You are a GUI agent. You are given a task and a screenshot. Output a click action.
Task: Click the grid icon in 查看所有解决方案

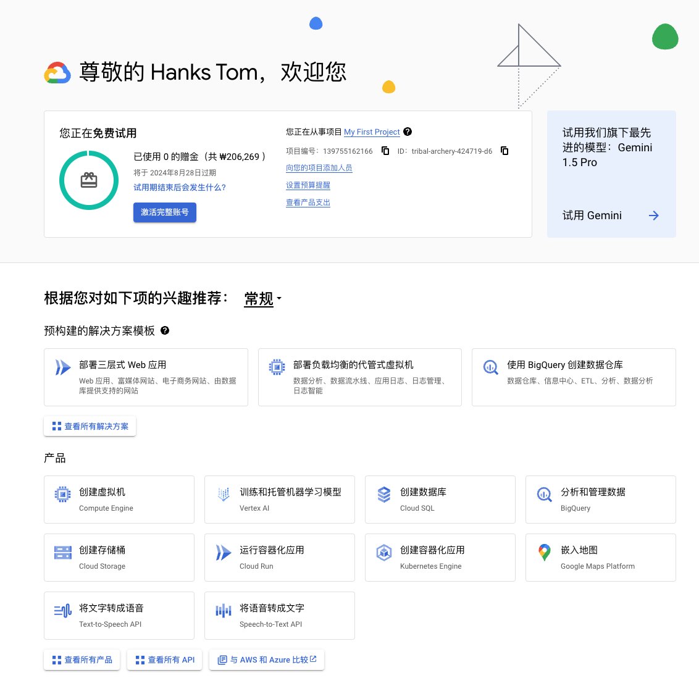[57, 426]
